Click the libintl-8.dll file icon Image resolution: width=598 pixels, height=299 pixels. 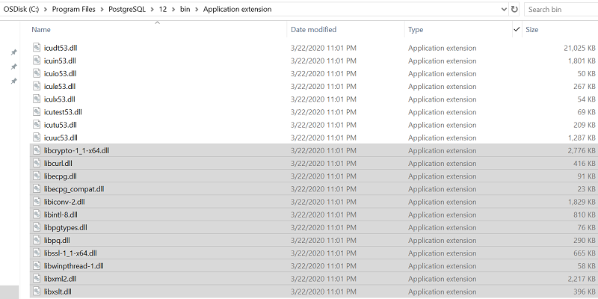(x=36, y=215)
